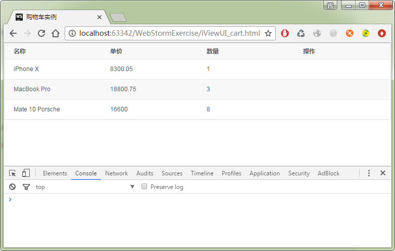Open a new tab with the tab button
This screenshot has height=251, width=395.
(x=118, y=17)
